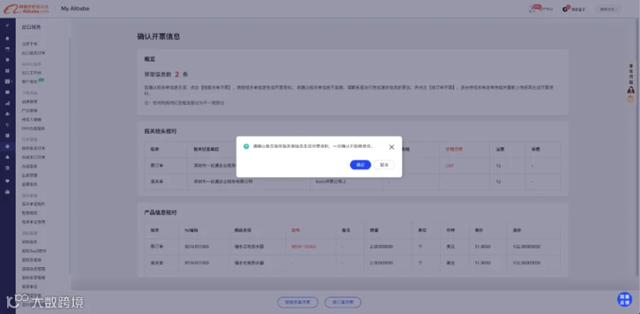Close the confirmation dialog with X icon
Image resolution: width=640 pixels, height=314 pixels.
[391, 147]
